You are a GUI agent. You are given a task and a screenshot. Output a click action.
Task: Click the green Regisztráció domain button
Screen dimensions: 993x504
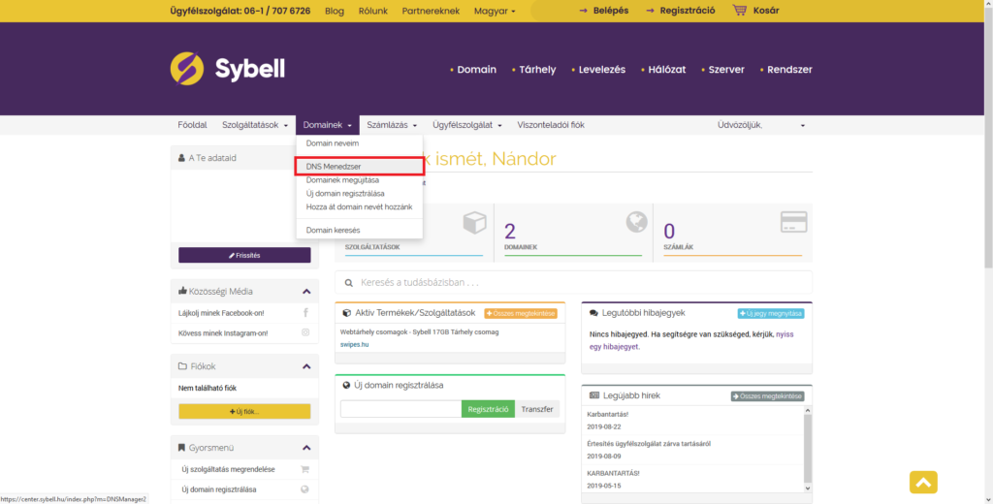click(488, 409)
